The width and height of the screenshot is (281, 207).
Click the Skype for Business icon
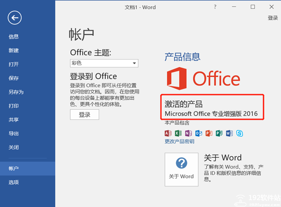(x=240, y=133)
